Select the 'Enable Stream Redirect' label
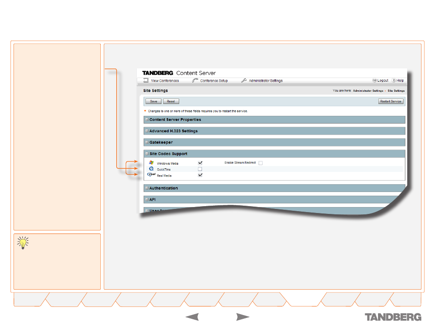Viewport: 435px width, 327px height. coord(240,163)
